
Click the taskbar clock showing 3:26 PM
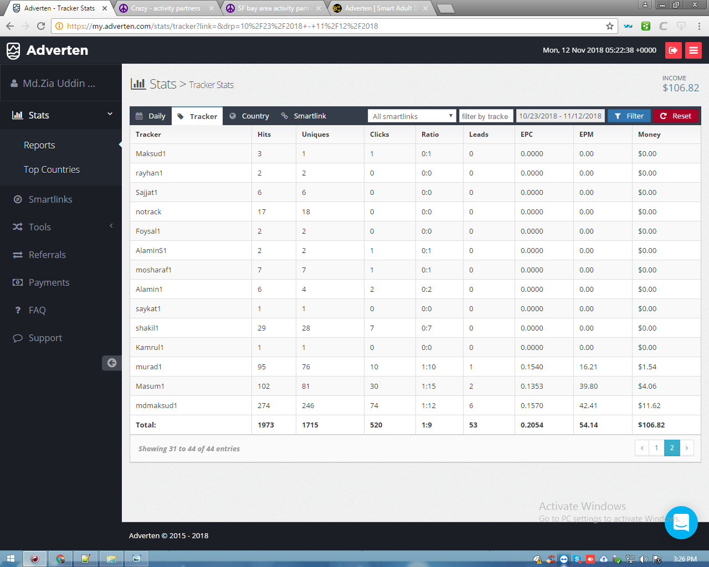coord(685,559)
